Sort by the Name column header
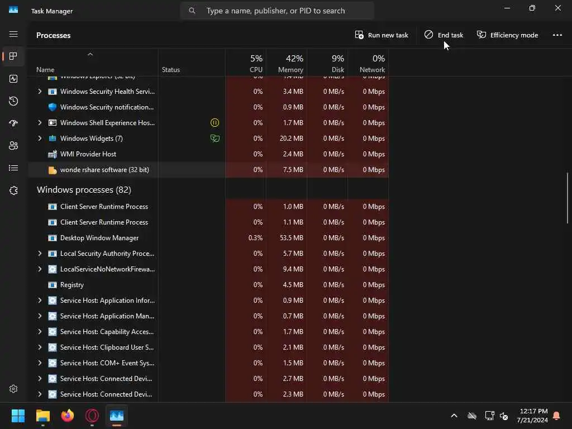 click(x=45, y=70)
